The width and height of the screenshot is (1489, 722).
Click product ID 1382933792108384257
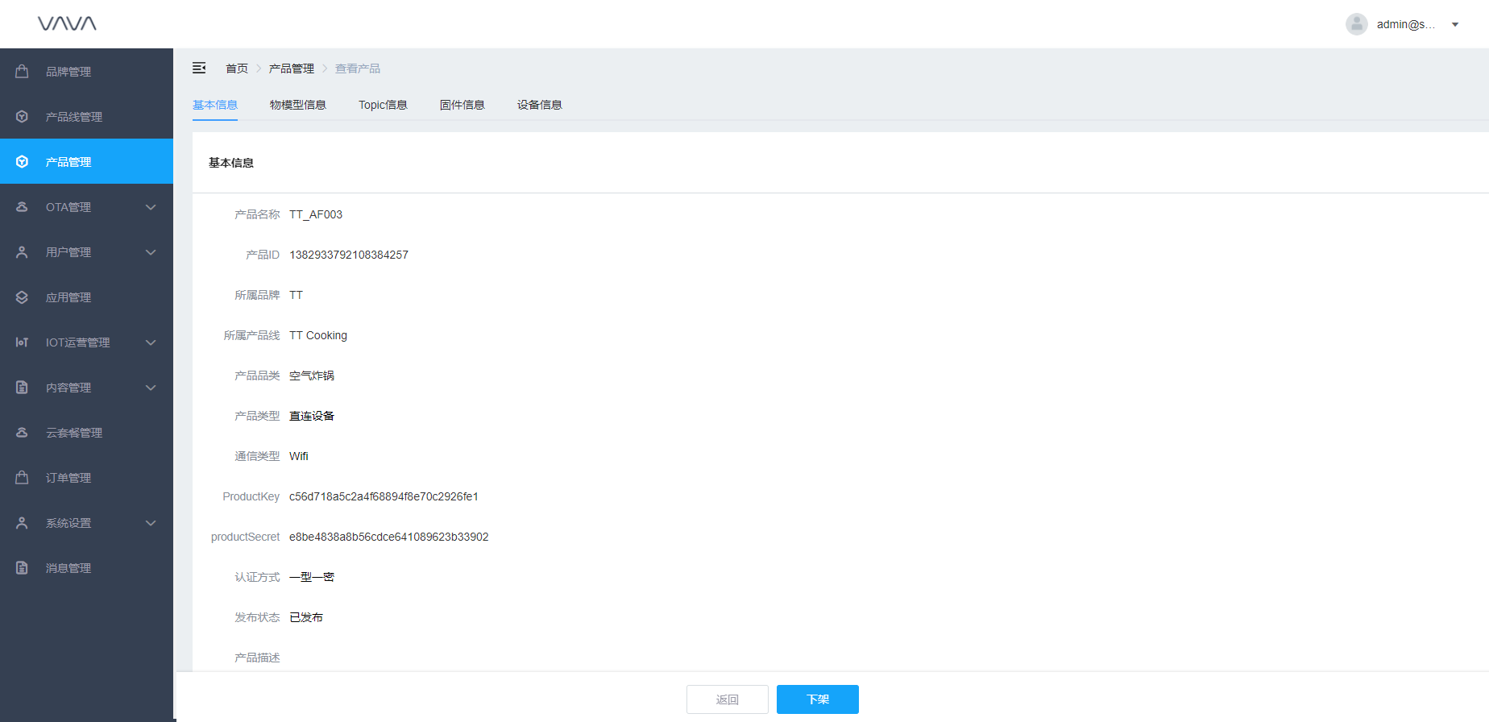click(349, 255)
